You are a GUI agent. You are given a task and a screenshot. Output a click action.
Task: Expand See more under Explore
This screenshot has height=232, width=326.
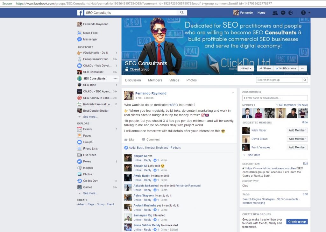(x=90, y=193)
